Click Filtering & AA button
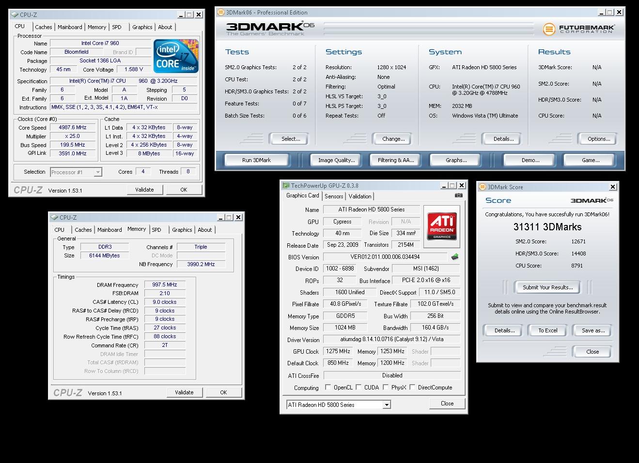 coord(396,160)
